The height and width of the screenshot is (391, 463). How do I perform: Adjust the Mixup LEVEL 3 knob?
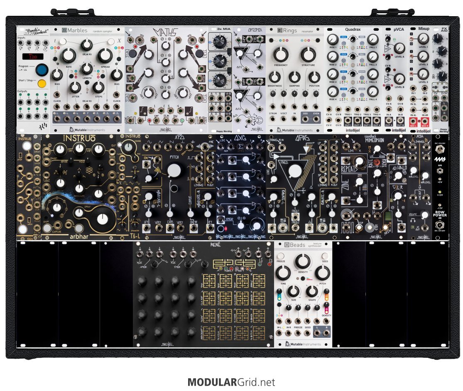click(423, 74)
